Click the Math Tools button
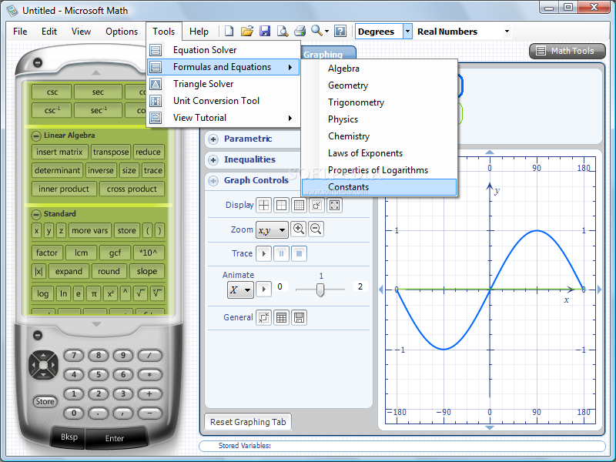Screen dimensions: 616x462 pos(567,51)
